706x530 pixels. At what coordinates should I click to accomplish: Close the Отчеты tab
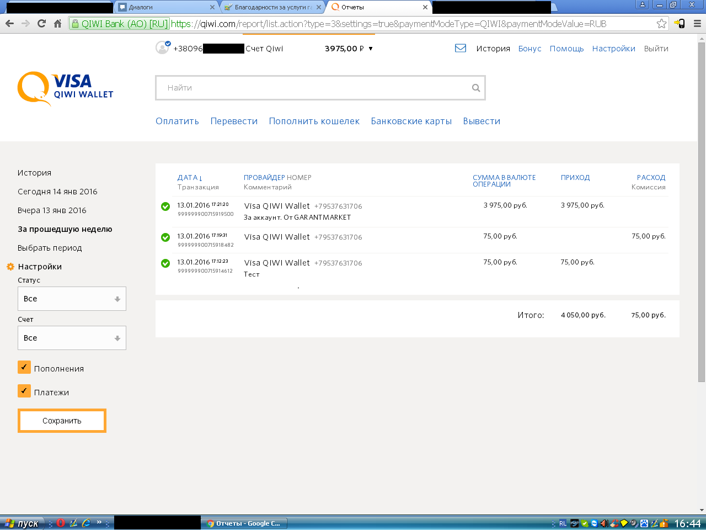[425, 7]
